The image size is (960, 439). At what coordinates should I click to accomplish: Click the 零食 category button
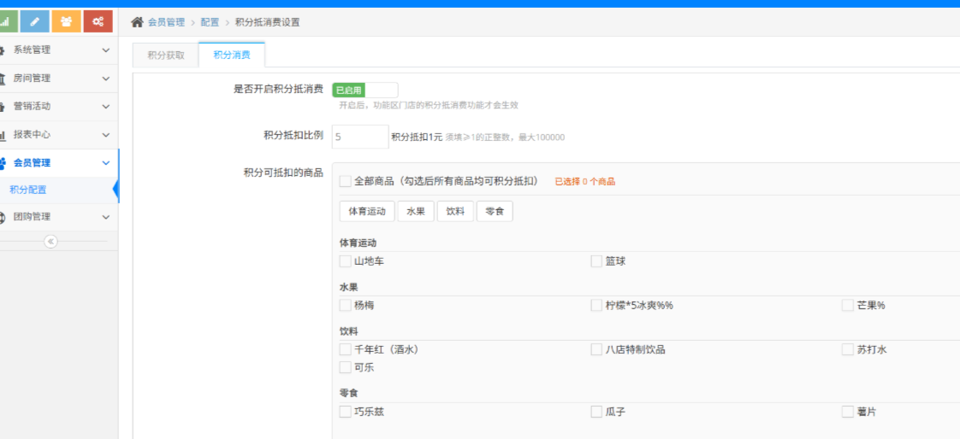[495, 212]
